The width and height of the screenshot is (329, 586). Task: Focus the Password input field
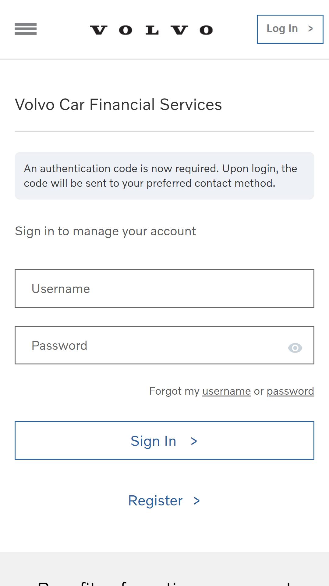164,345
